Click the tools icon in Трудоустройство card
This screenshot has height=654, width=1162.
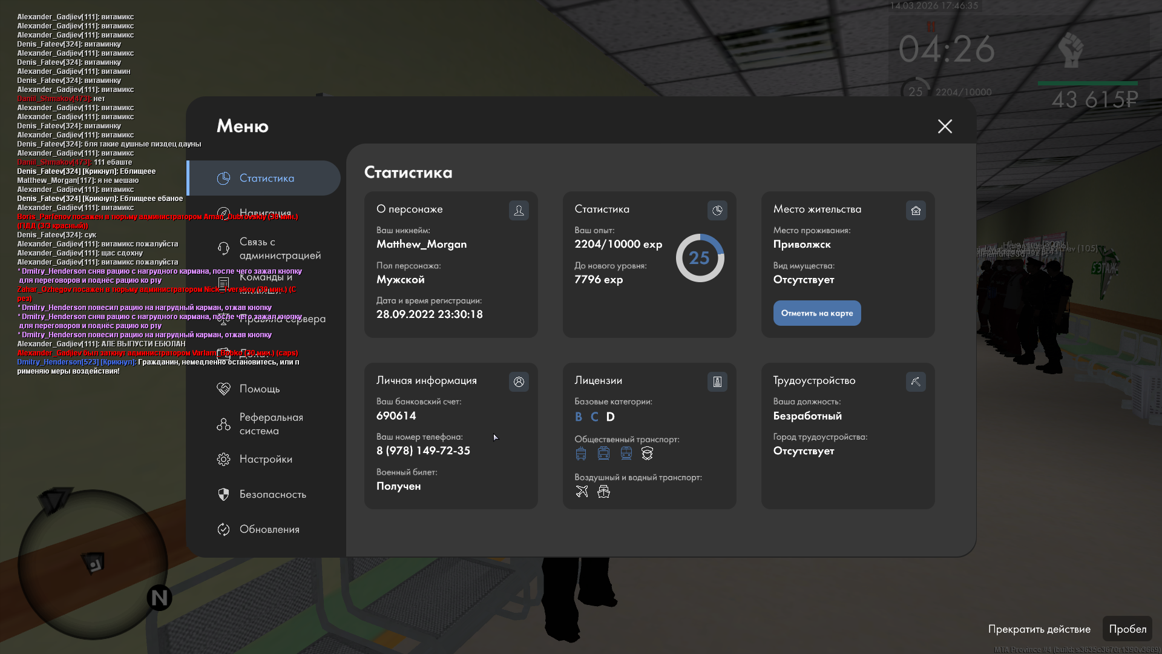[916, 381]
